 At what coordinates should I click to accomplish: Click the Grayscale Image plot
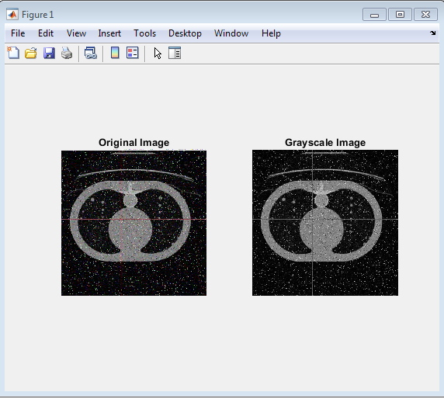point(325,223)
